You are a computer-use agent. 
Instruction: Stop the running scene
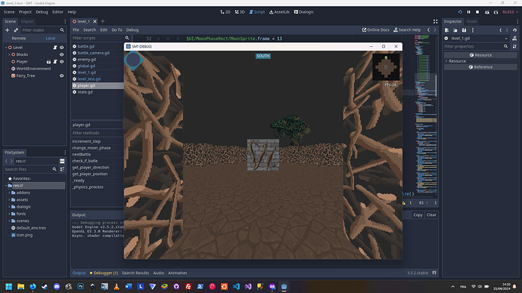(x=477, y=12)
